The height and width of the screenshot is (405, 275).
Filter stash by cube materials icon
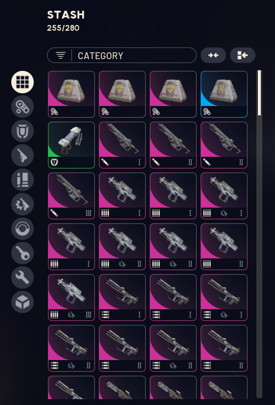(x=23, y=302)
